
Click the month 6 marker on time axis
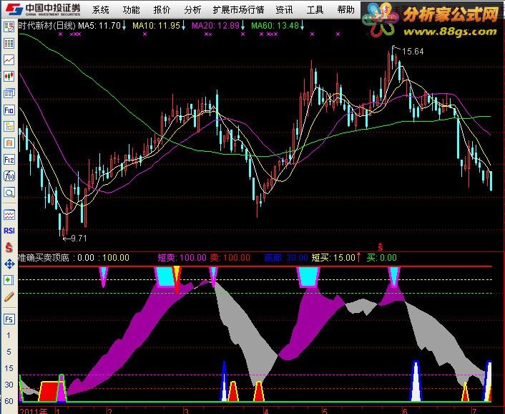pos(405,411)
